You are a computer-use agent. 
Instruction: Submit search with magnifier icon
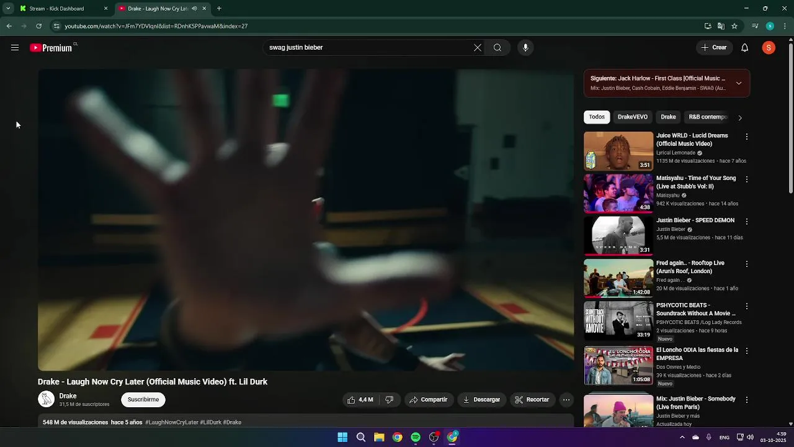(497, 48)
